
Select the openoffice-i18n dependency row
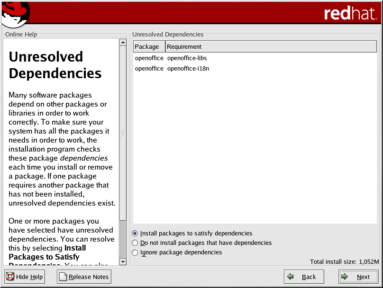[x=188, y=69]
